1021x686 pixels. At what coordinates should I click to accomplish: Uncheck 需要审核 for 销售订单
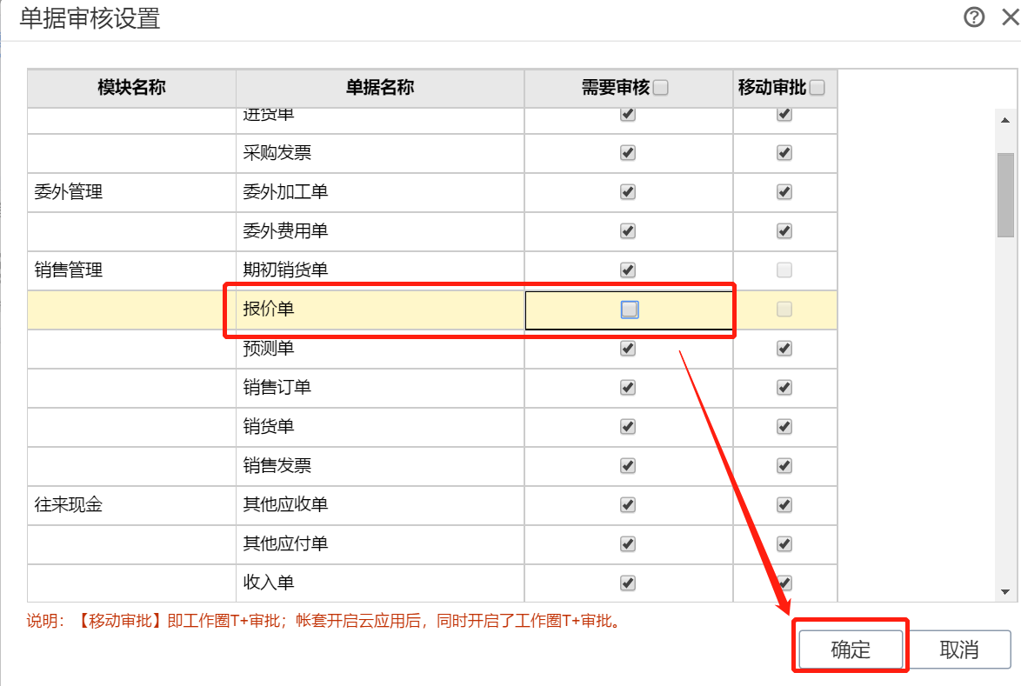(x=628, y=388)
